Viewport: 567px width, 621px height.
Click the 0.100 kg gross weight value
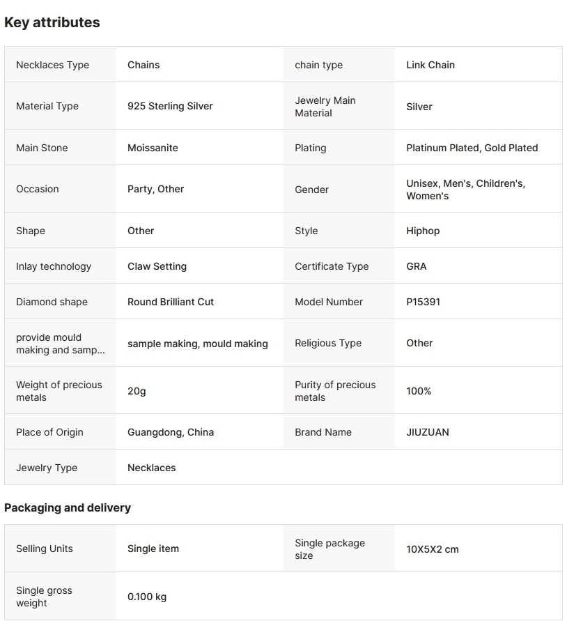[x=147, y=597]
